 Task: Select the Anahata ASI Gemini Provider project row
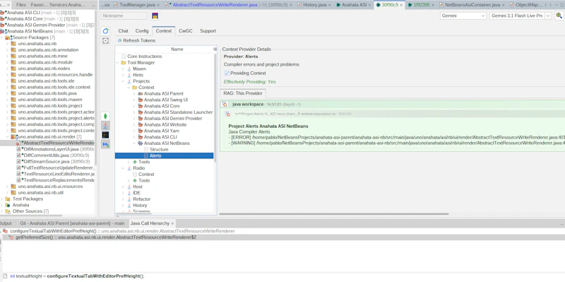47,25
